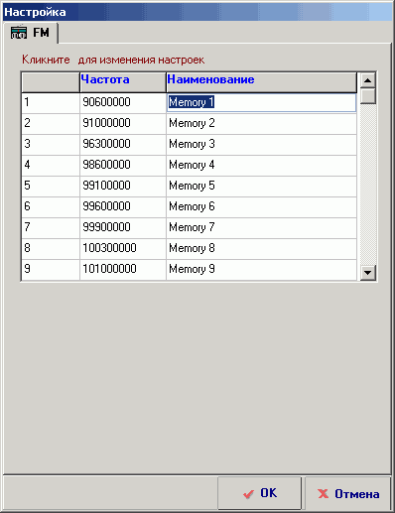Click the Memory 6 name cell

click(261, 207)
